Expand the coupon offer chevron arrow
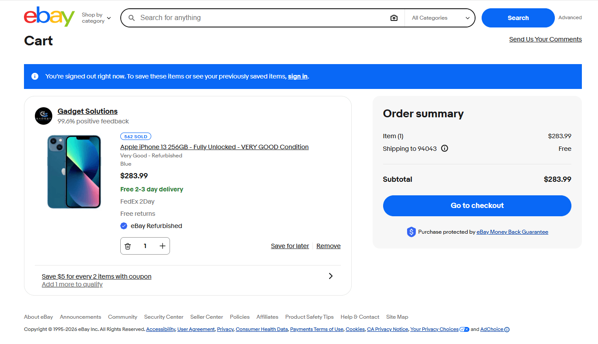598x344 pixels. [331, 276]
